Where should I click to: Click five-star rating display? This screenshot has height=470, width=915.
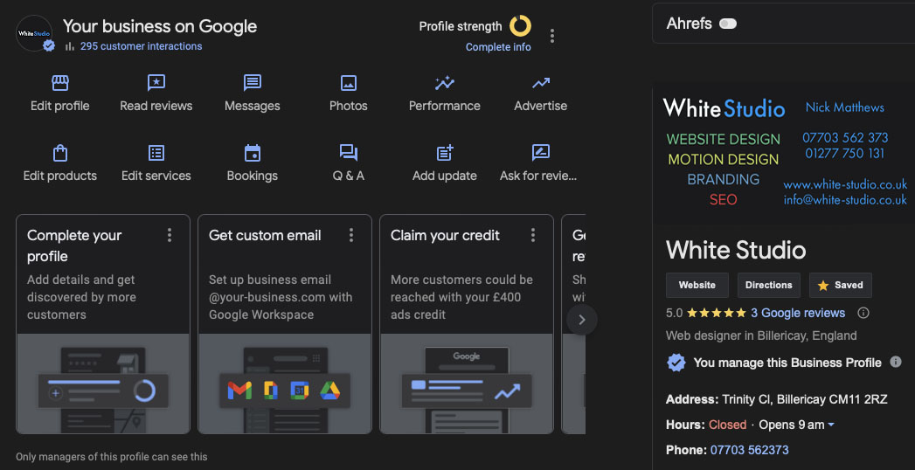point(717,313)
